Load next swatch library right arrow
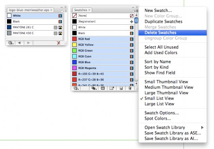 pos(28,43)
